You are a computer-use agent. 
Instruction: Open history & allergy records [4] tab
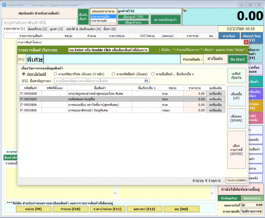[83, 29]
